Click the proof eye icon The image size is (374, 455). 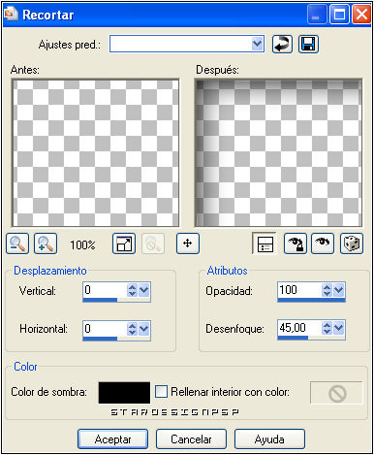[x=323, y=244]
